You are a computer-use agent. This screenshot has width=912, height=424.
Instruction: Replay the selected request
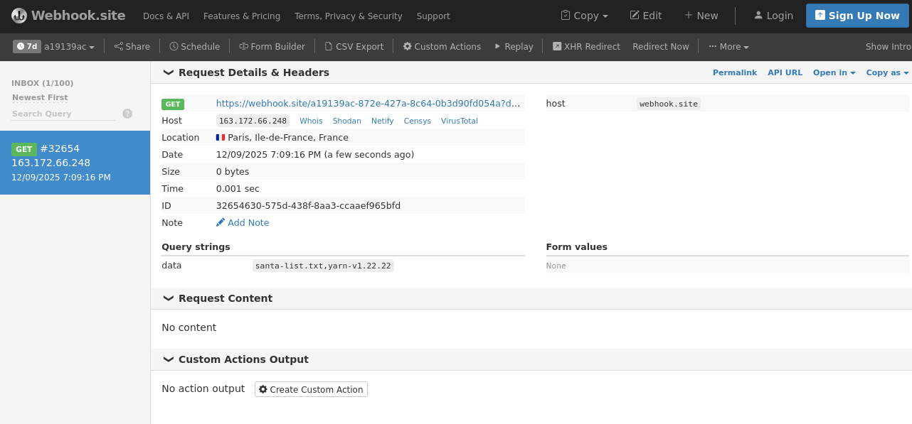(514, 46)
